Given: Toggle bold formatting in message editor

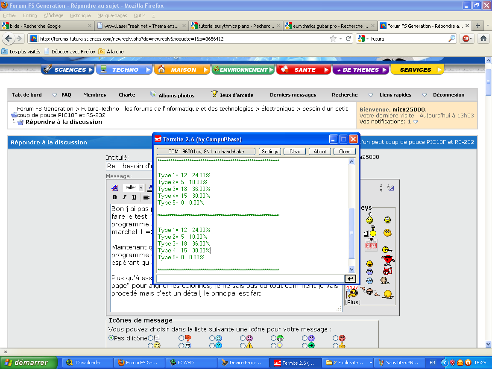Looking at the screenshot, I should click(114, 197).
